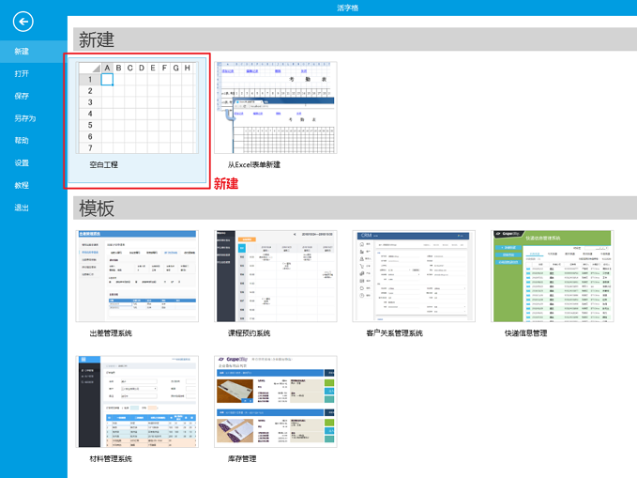Click the 从Excel表单新建 label text

pos(254,164)
